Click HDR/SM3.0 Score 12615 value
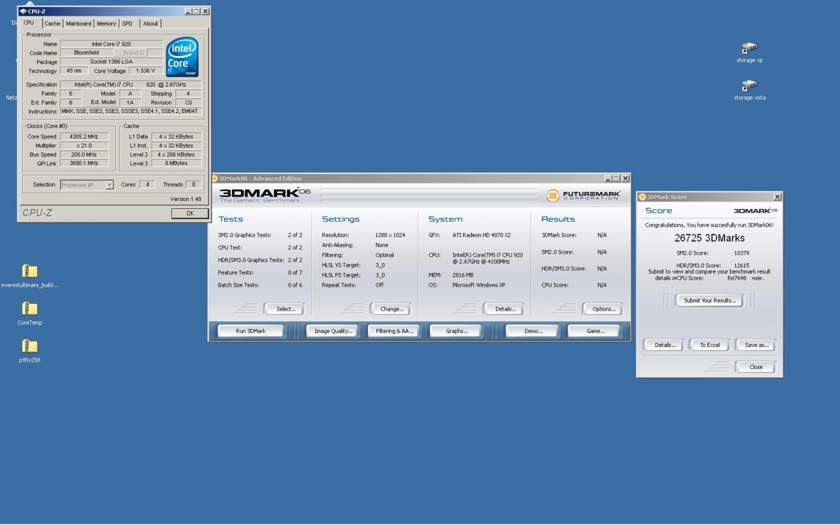 click(x=741, y=266)
